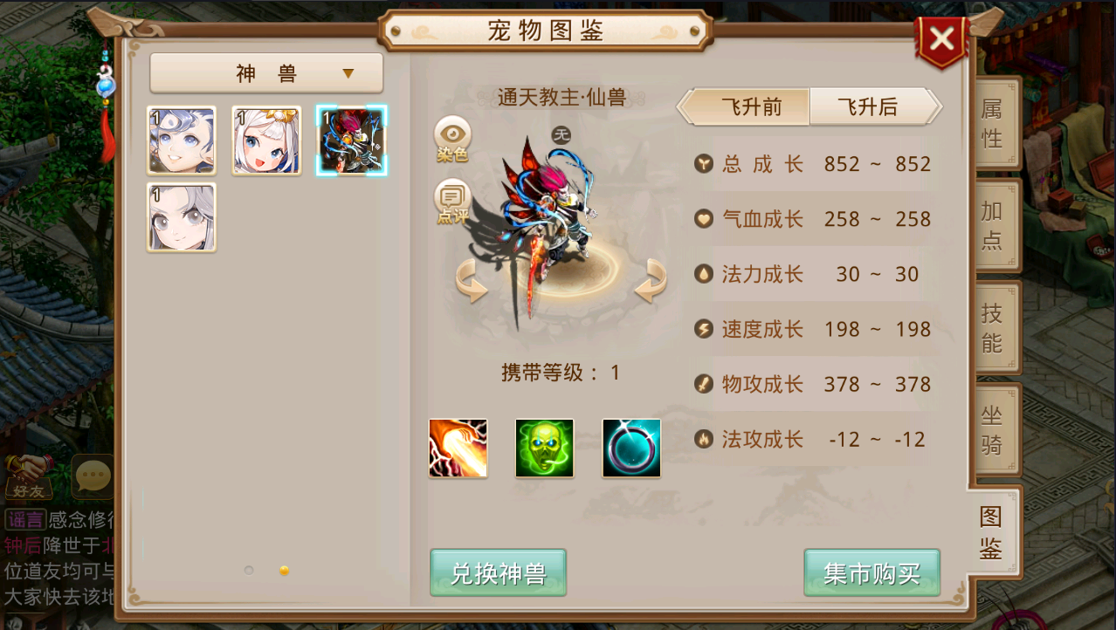Screen dimensions: 1116x630
Task: Open the 好友 friends handshake icon
Action: (29, 477)
